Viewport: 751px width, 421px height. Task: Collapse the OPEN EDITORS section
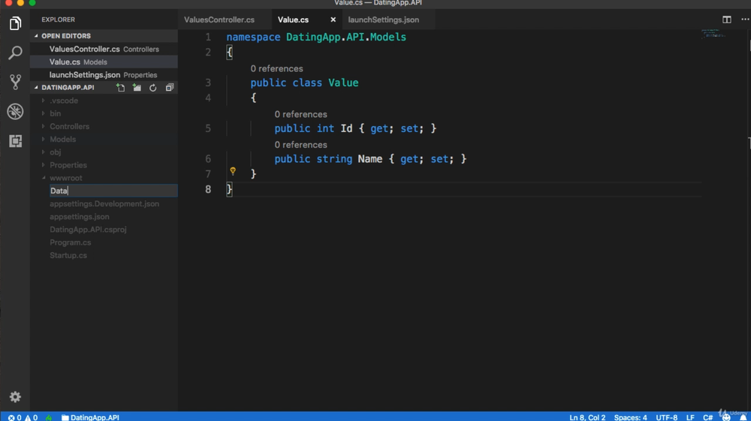[x=65, y=36]
